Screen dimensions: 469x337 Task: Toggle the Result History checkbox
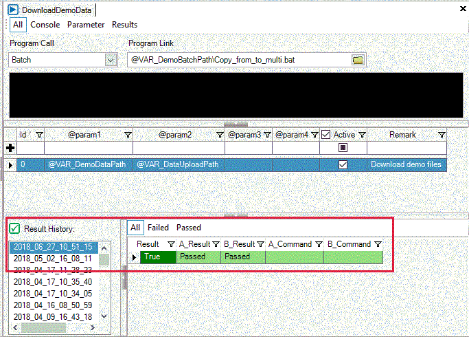[x=14, y=228]
